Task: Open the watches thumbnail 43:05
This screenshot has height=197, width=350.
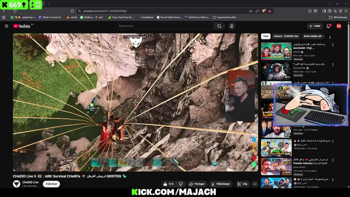Action: [x=276, y=147]
